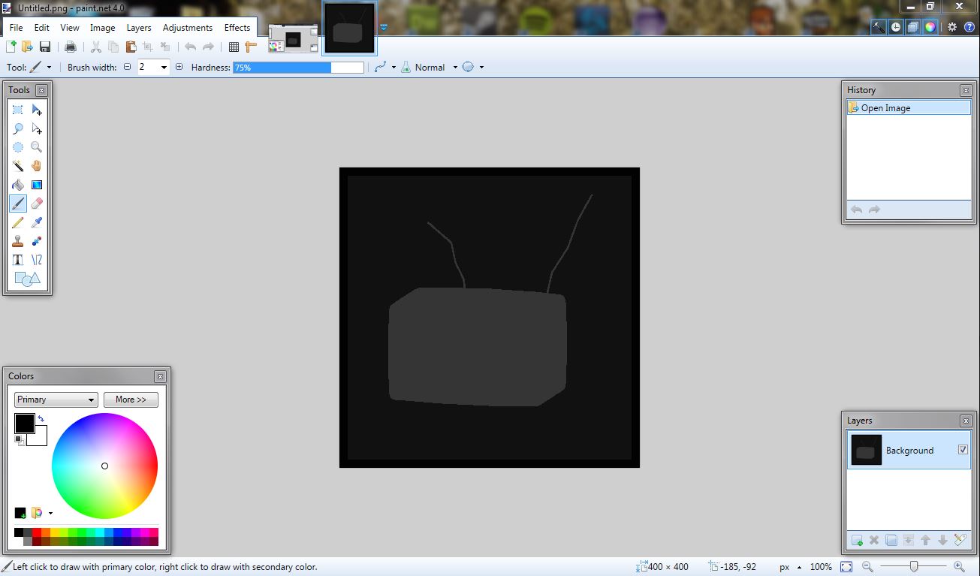Viewport: 980px width, 576px height.
Task: Select the Clone Stamp tool
Action: 18,241
